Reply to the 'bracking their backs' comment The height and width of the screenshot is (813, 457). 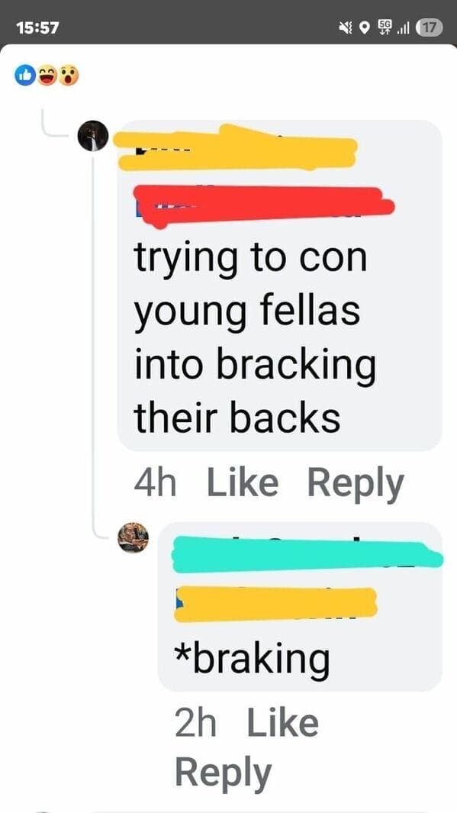(356, 484)
